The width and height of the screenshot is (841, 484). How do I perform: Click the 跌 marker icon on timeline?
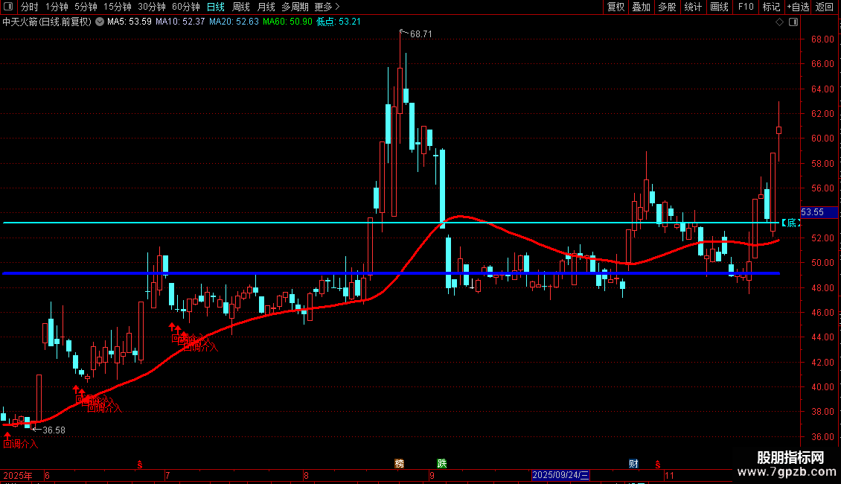tap(442, 464)
